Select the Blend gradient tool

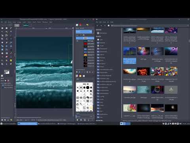pyautogui.click(x=6, y=53)
